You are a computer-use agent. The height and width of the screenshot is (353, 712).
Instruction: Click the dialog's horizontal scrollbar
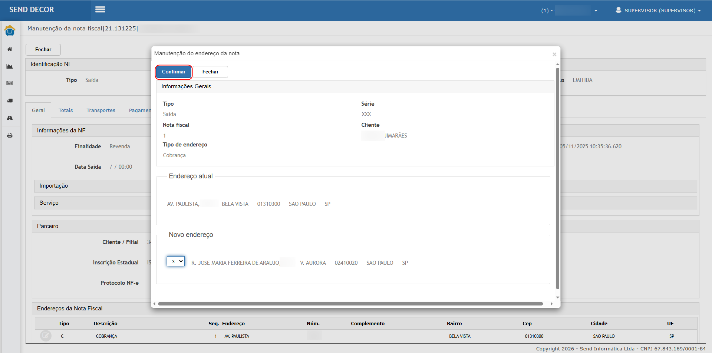(350, 304)
